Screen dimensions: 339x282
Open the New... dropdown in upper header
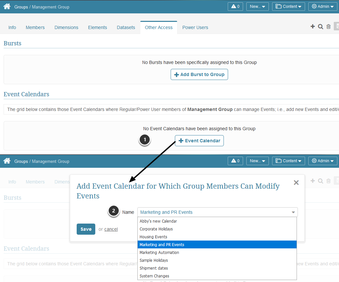257,7
